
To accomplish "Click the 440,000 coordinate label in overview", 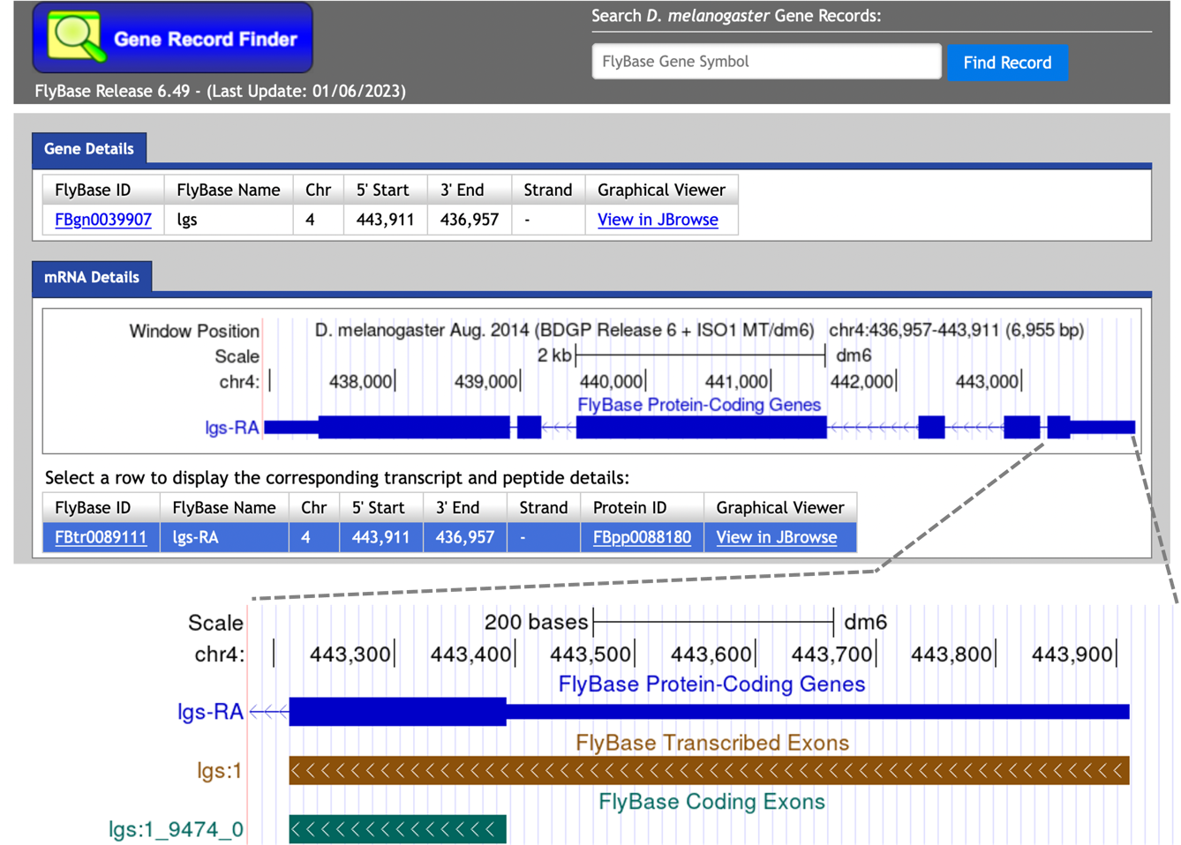I will pyautogui.click(x=611, y=381).
